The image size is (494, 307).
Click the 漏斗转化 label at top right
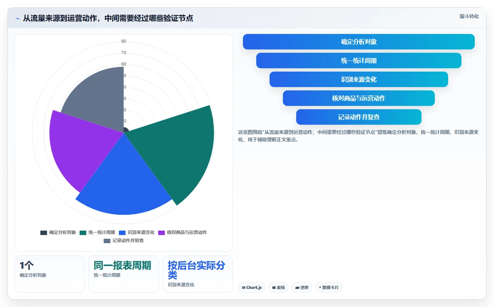point(469,16)
